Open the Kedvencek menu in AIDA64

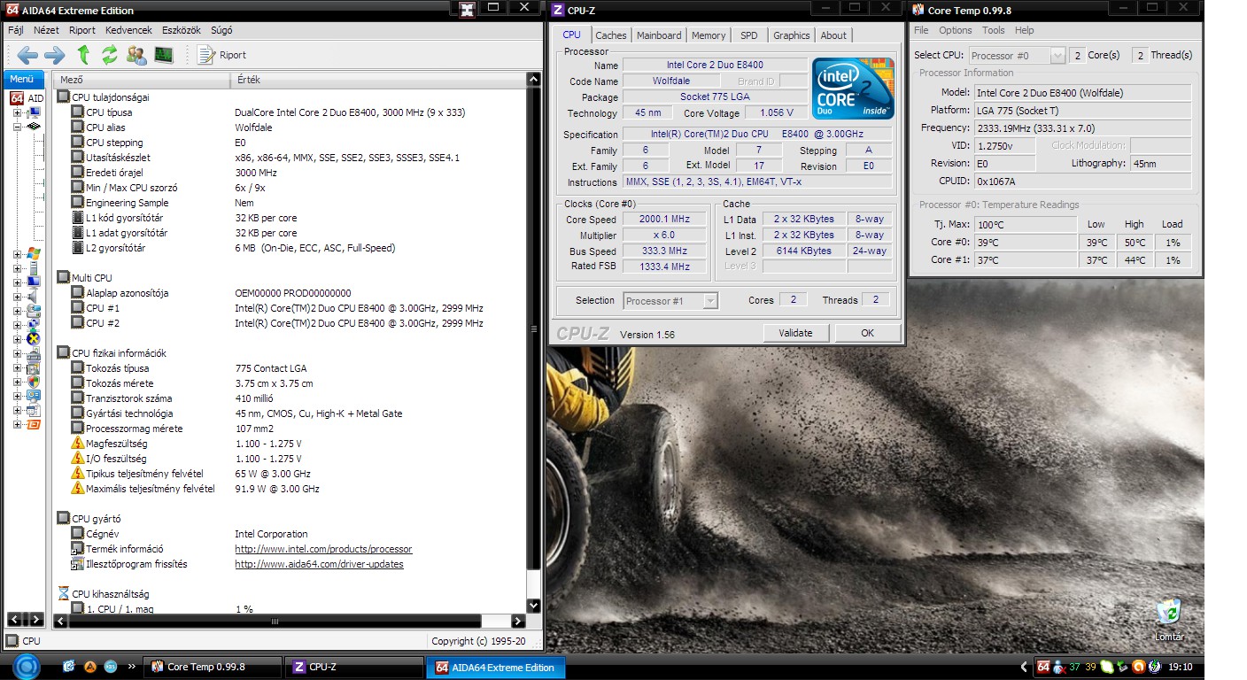129,30
